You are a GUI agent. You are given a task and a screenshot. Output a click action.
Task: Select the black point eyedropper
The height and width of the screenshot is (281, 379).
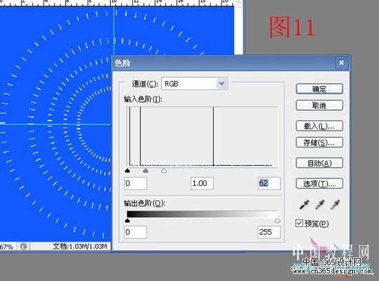click(304, 205)
